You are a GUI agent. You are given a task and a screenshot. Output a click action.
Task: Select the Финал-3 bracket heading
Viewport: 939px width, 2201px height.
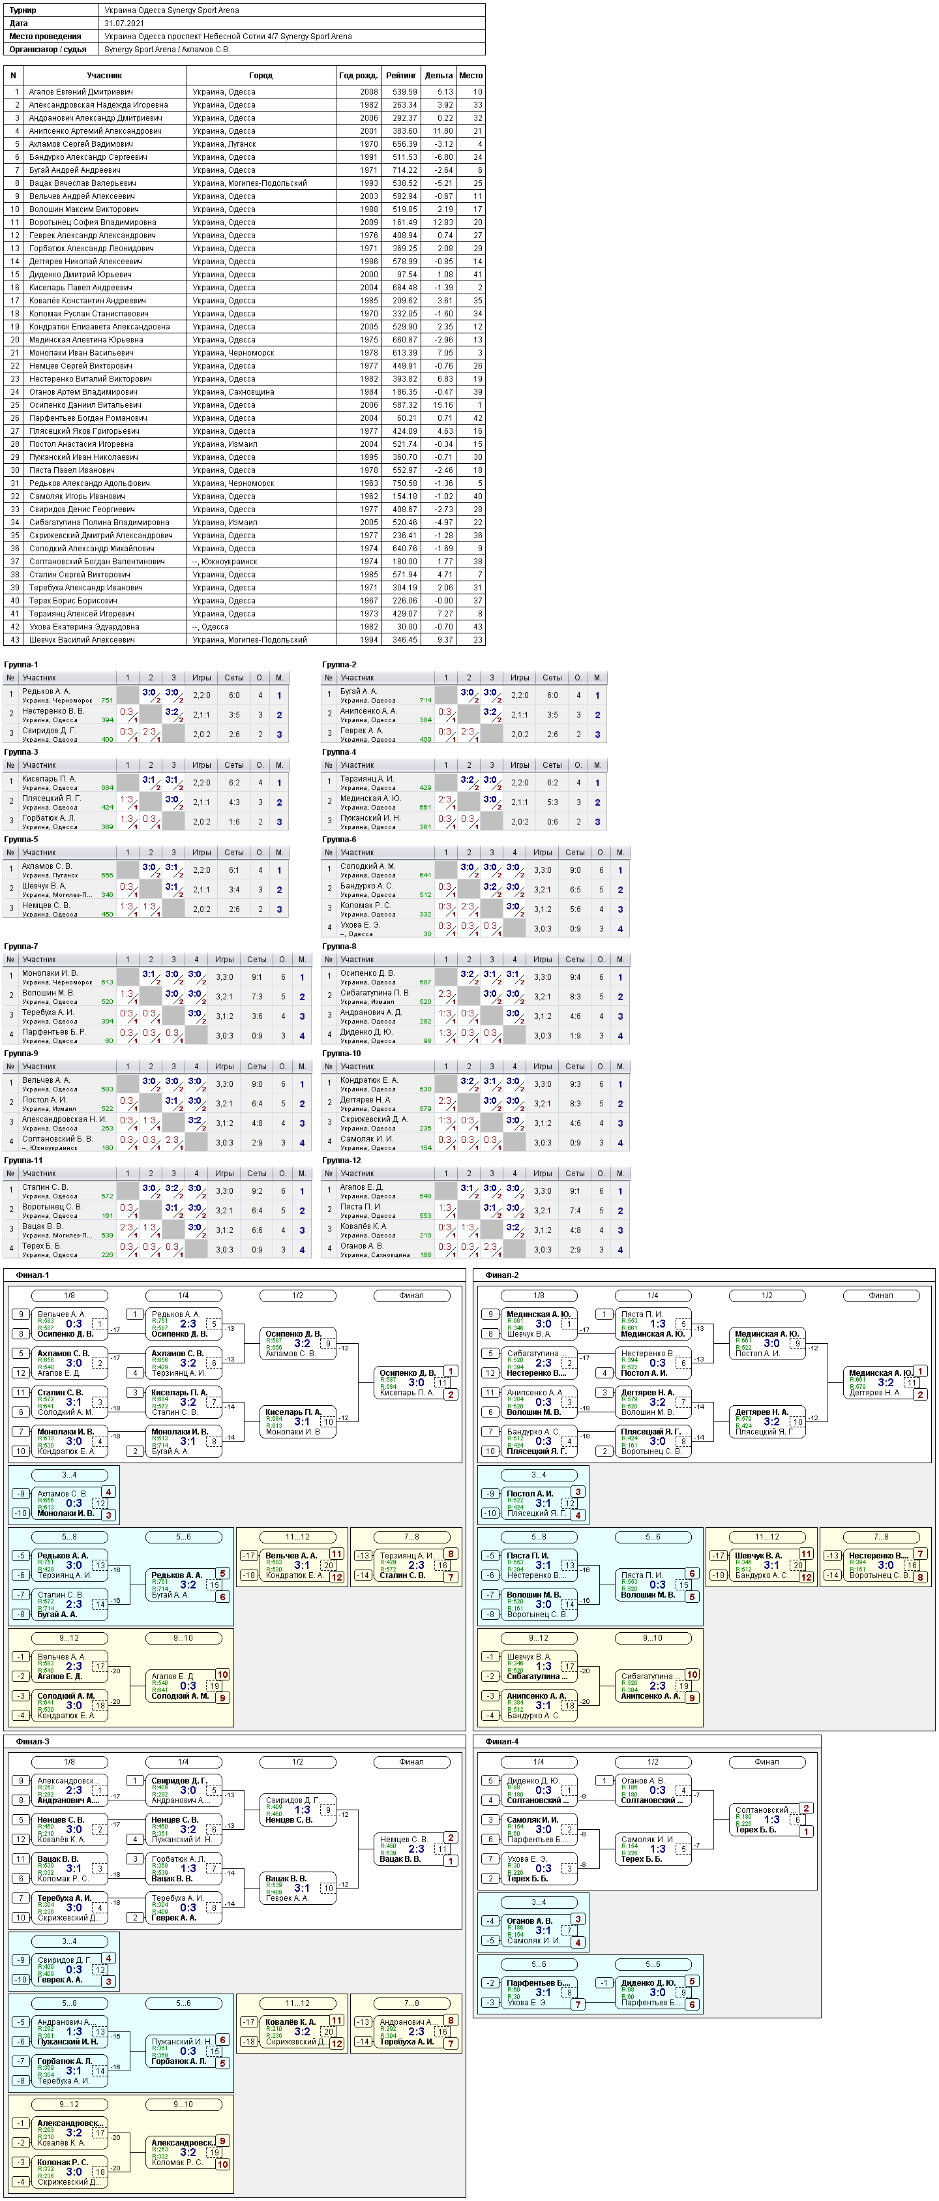[33, 1741]
